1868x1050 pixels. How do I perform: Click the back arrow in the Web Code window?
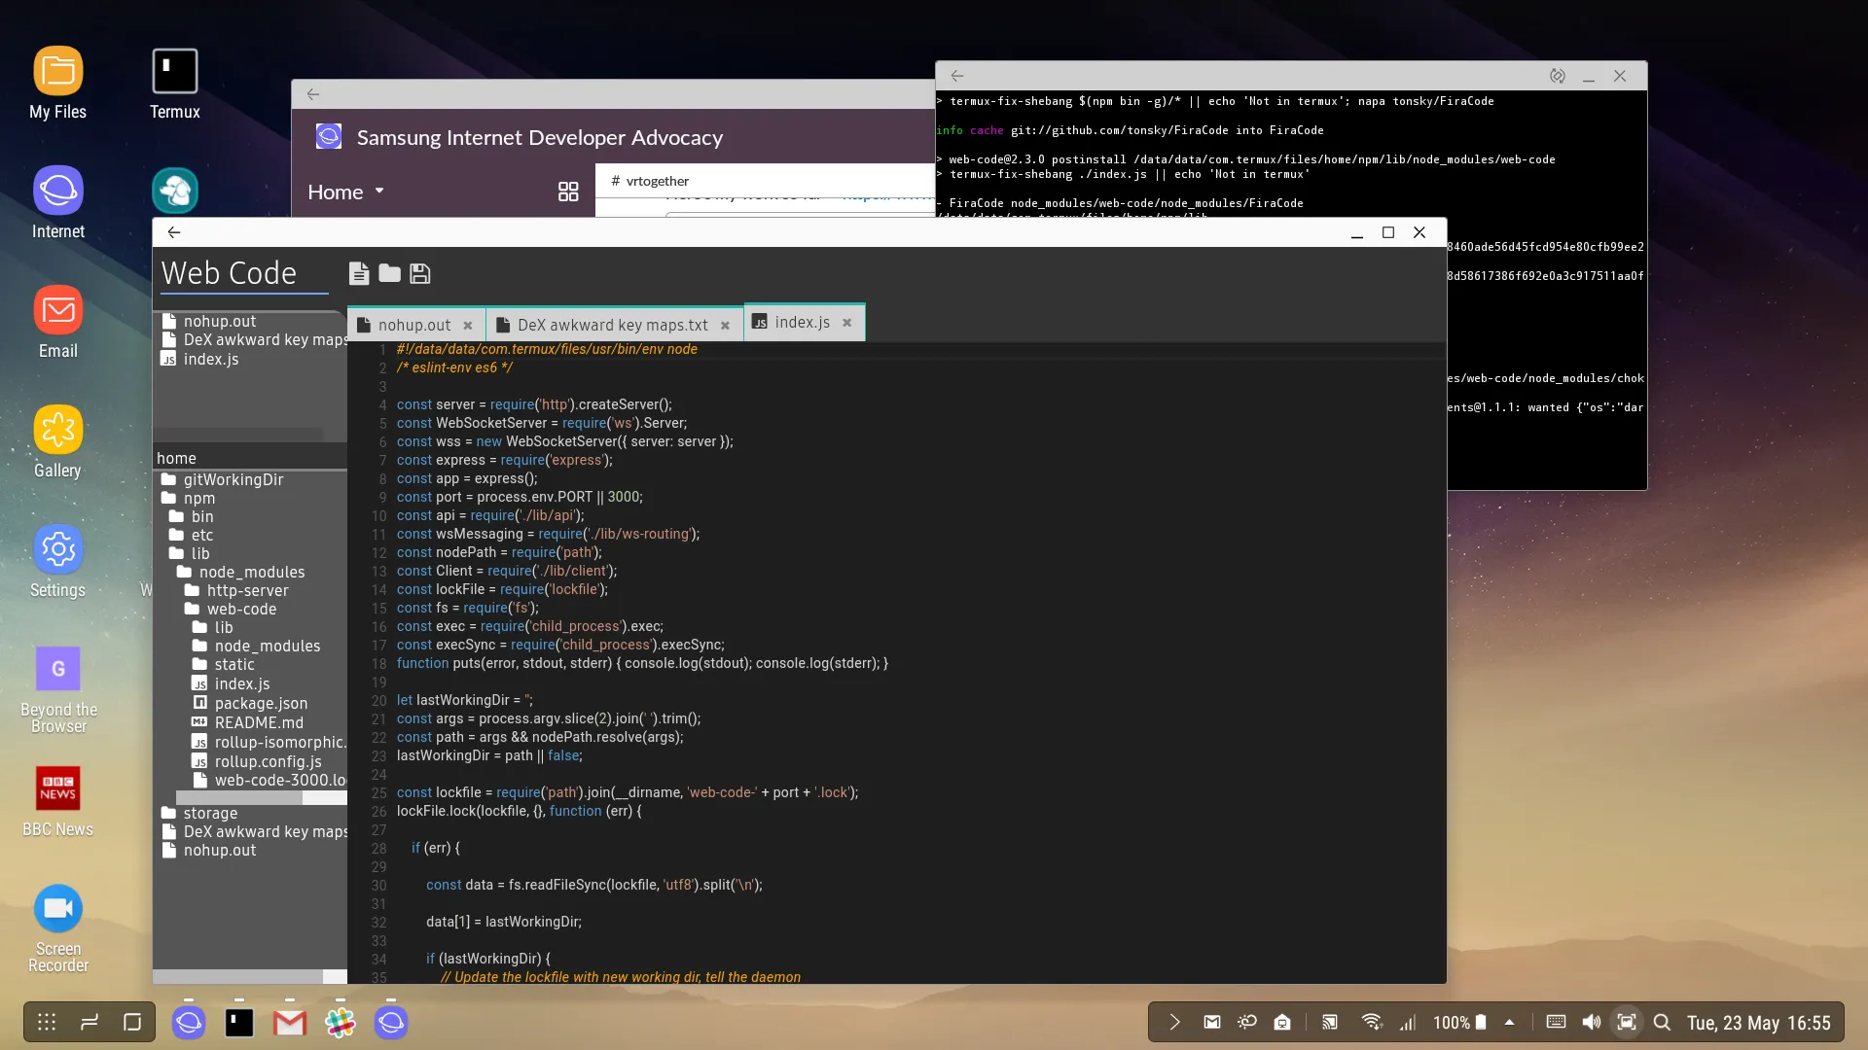(173, 232)
